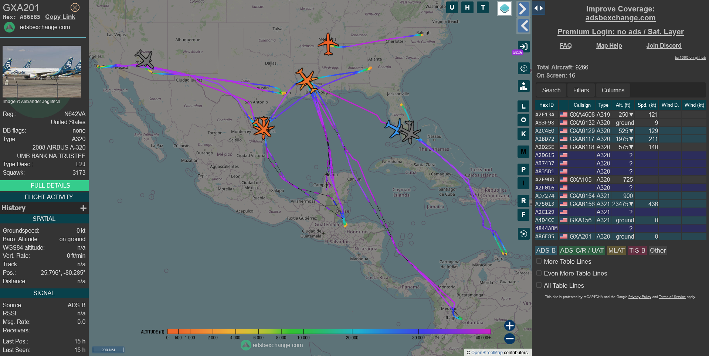Viewport: 709px width, 356px height.
Task: Open Premium Login link
Action: pos(620,32)
